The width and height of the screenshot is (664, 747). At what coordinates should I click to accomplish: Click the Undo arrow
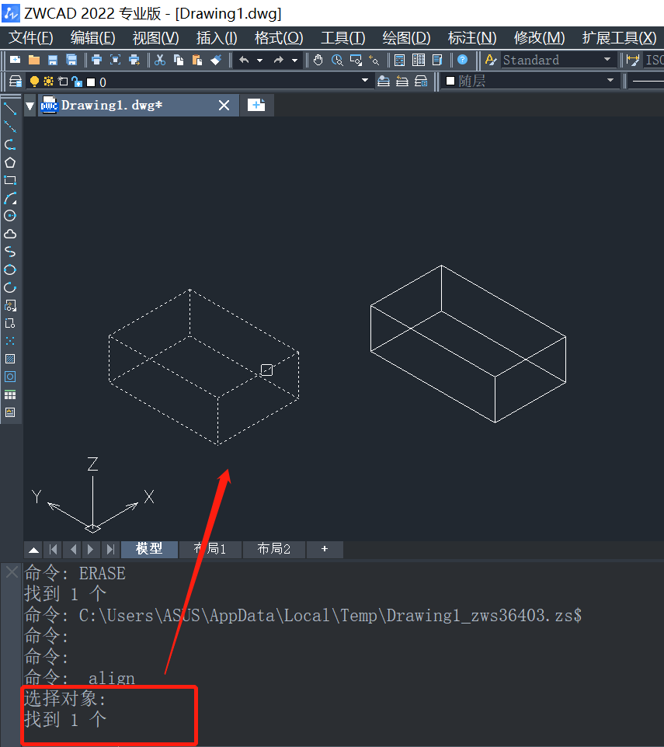click(x=244, y=60)
